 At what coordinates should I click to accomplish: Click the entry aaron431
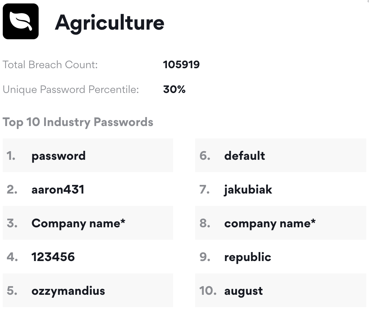coord(88,189)
